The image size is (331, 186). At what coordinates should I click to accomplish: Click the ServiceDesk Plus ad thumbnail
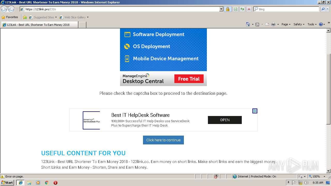[91, 120]
